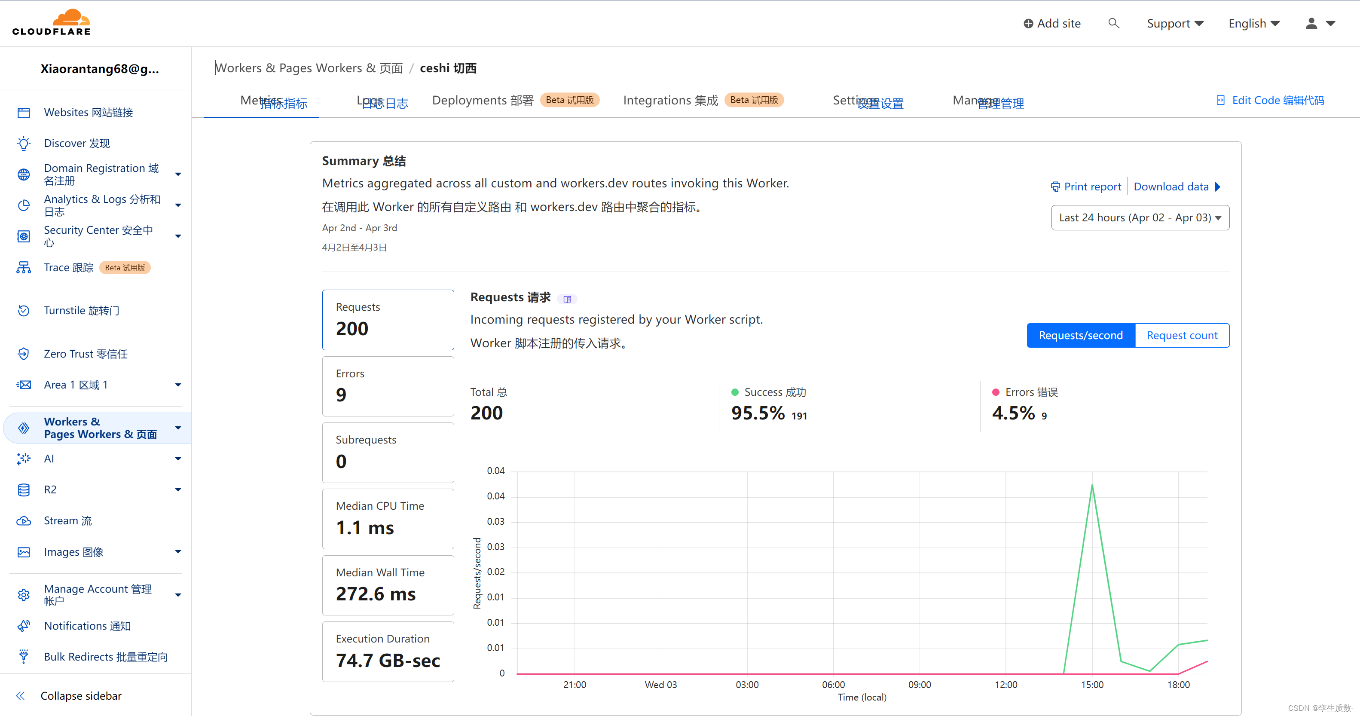Open the Support dropdown menu
The height and width of the screenshot is (716, 1360).
click(1175, 24)
